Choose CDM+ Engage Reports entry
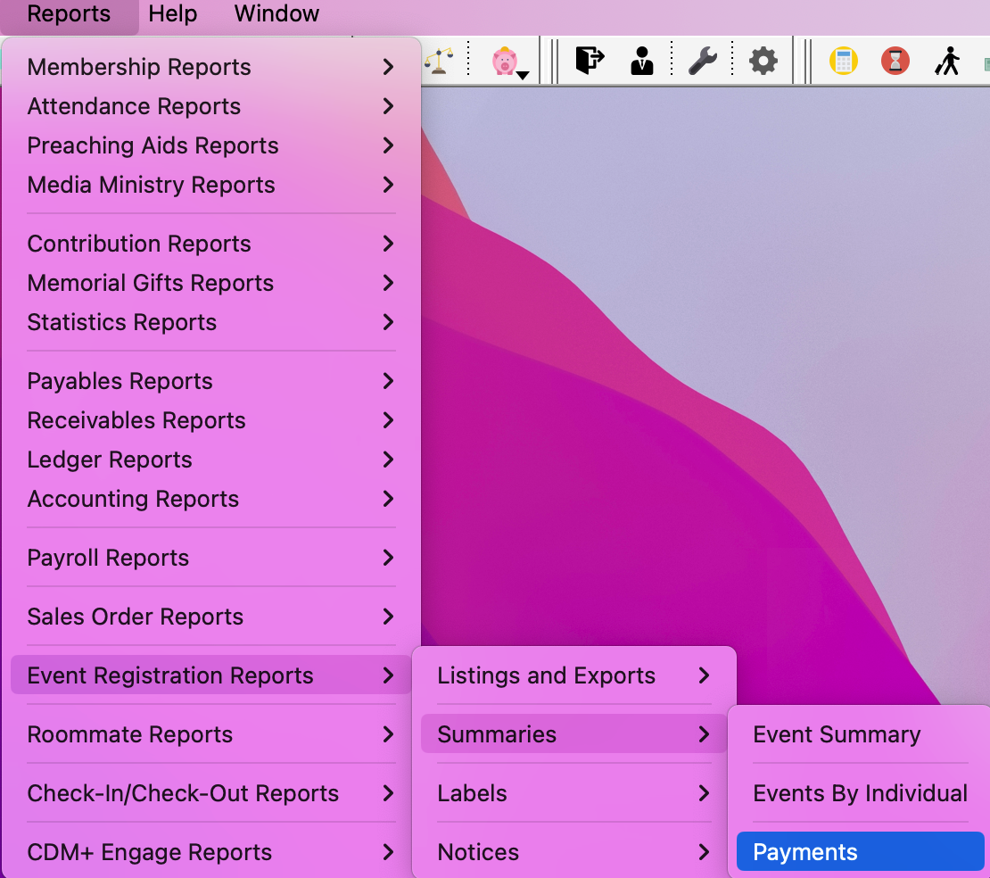990x878 pixels. pyautogui.click(x=150, y=852)
